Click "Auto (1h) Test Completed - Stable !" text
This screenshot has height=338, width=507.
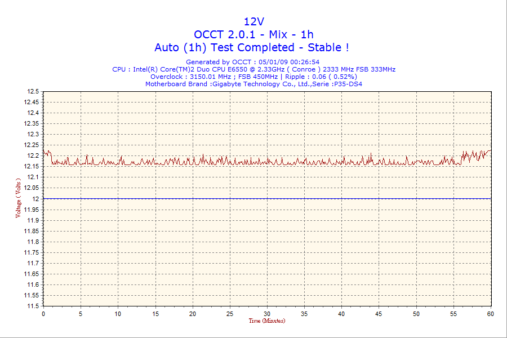point(252,47)
